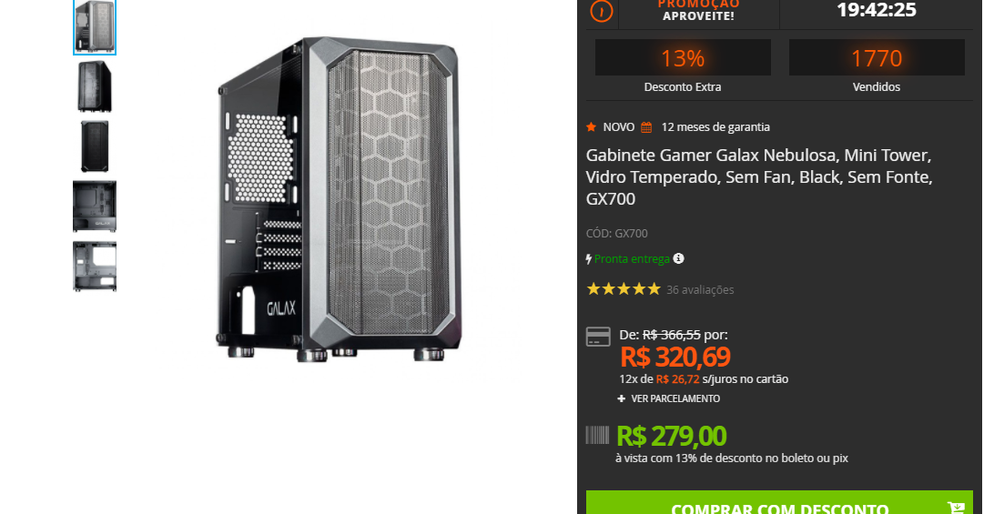The height and width of the screenshot is (514, 984).
Task: Click the five-star rating
Action: (x=624, y=289)
